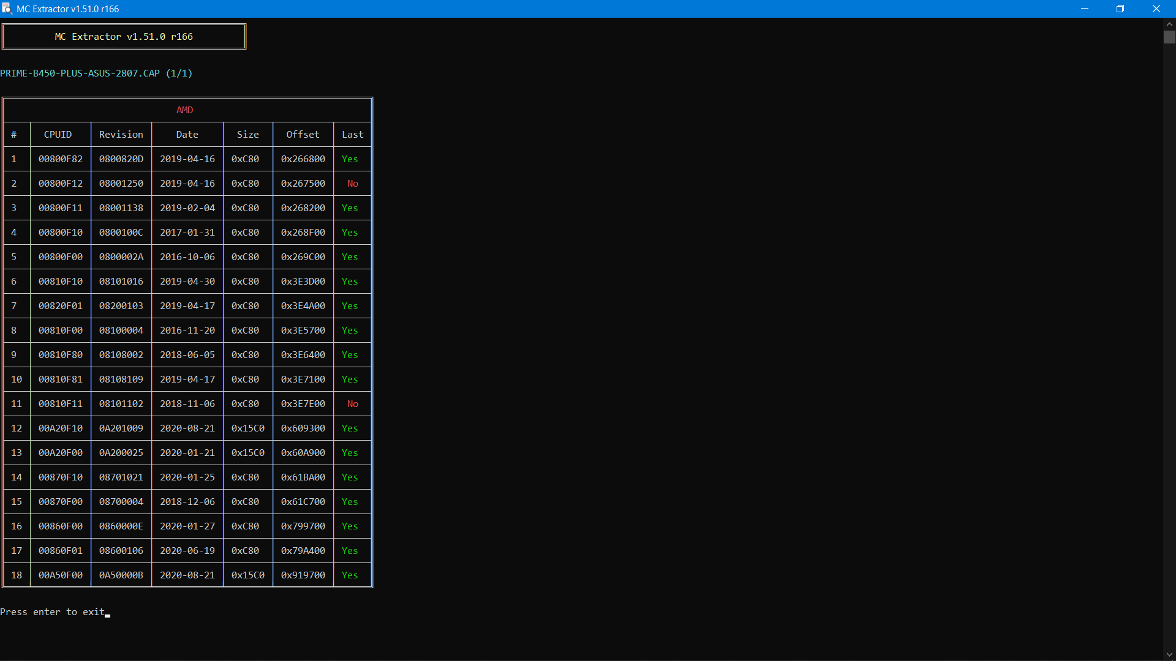The height and width of the screenshot is (661, 1176).
Task: Click the restore window icon
Action: (1121, 9)
